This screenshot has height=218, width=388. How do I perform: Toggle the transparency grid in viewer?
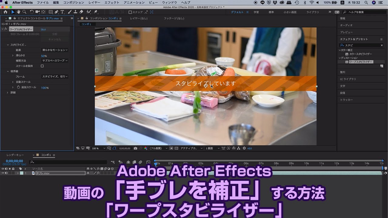[x=176, y=148]
